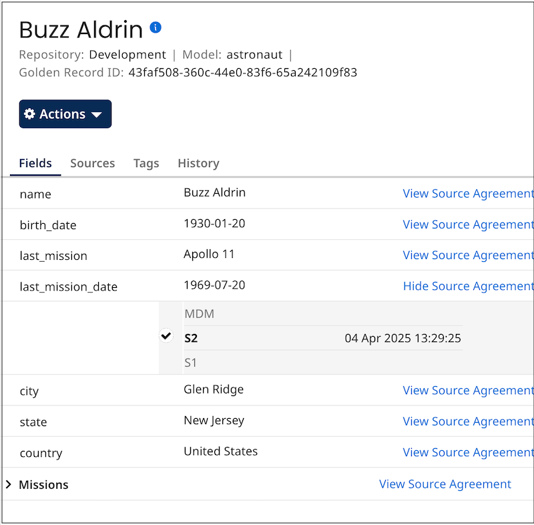Go to the History tab
The image size is (534, 525).
coord(198,163)
